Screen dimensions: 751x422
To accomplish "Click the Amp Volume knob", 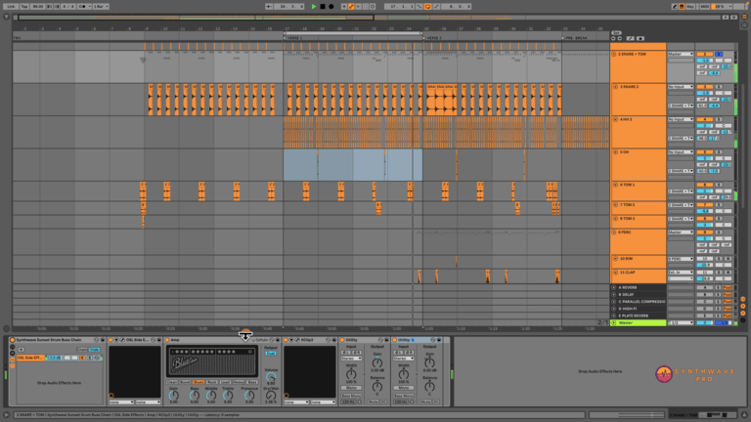I will [x=271, y=377].
